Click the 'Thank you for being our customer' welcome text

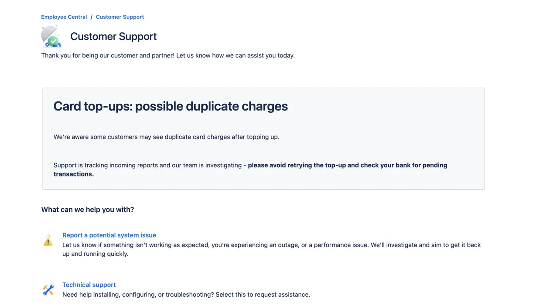point(168,55)
